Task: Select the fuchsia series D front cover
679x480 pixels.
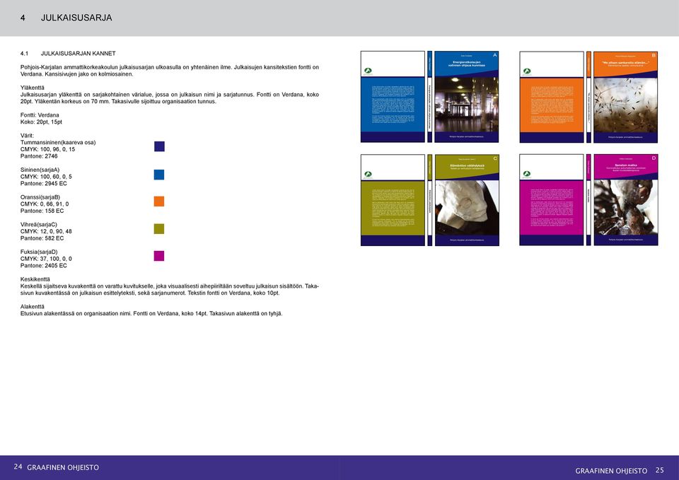Action: pyautogui.click(x=626, y=200)
